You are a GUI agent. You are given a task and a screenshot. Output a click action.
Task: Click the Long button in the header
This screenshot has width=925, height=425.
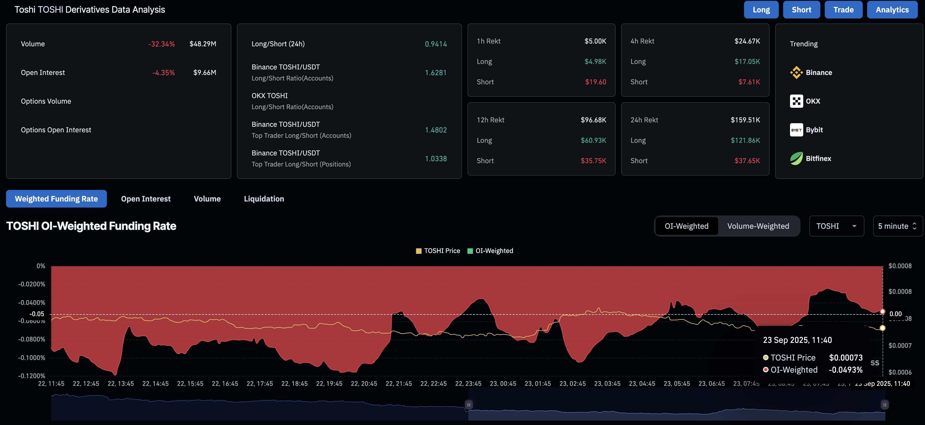pyautogui.click(x=761, y=9)
